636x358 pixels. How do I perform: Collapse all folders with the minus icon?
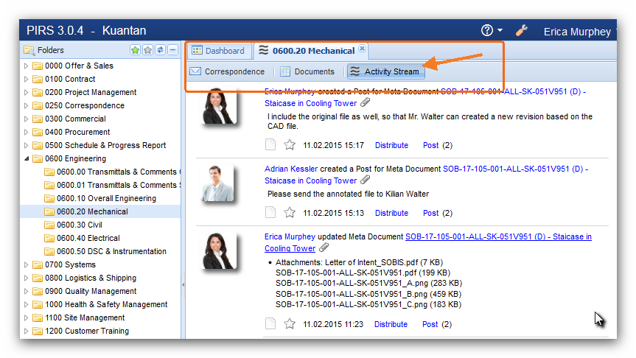point(172,50)
